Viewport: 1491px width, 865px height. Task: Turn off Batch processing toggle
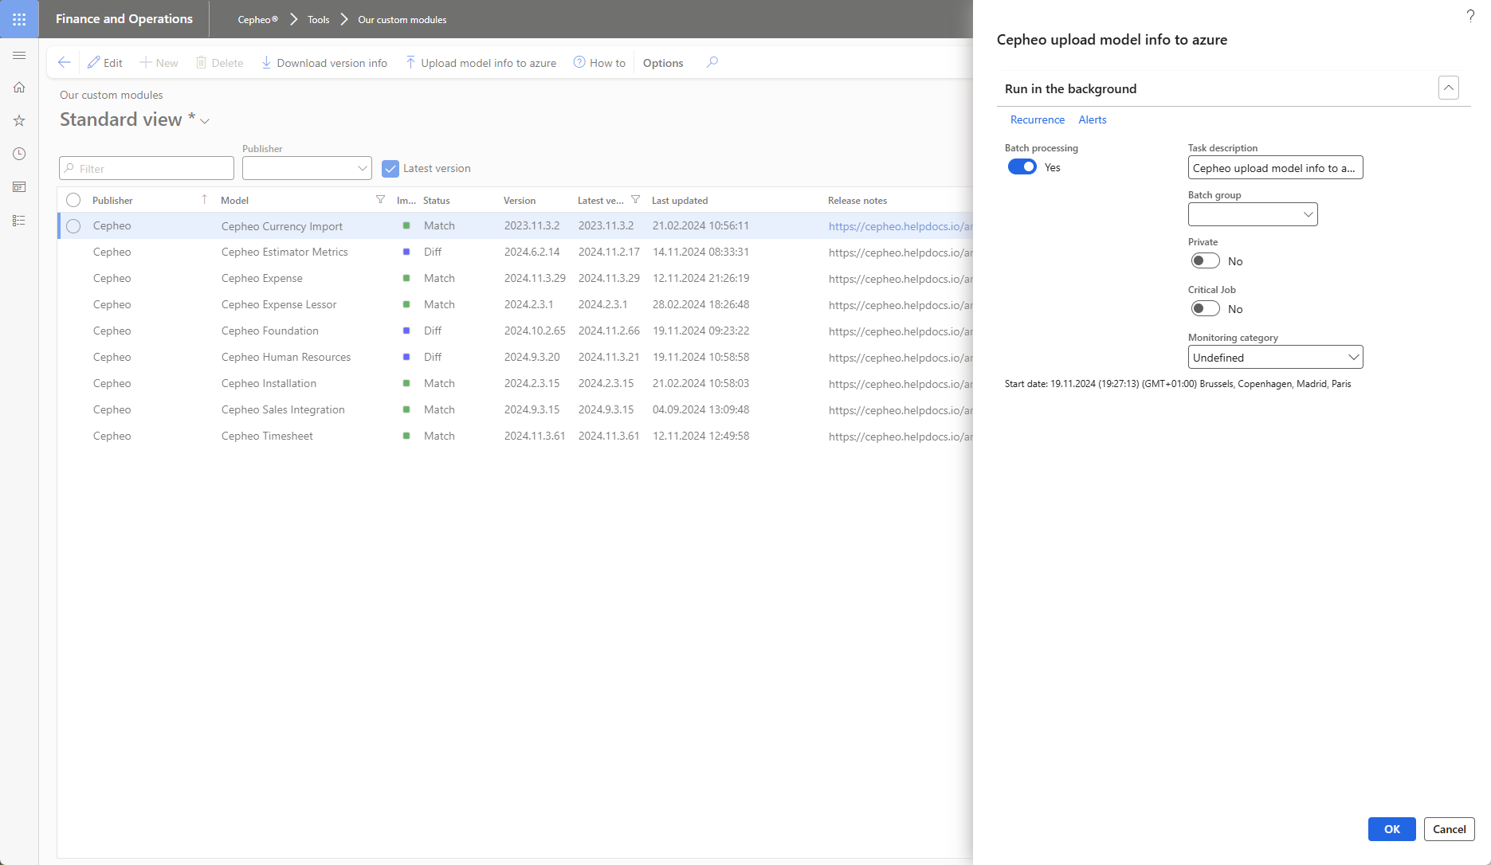click(1022, 167)
